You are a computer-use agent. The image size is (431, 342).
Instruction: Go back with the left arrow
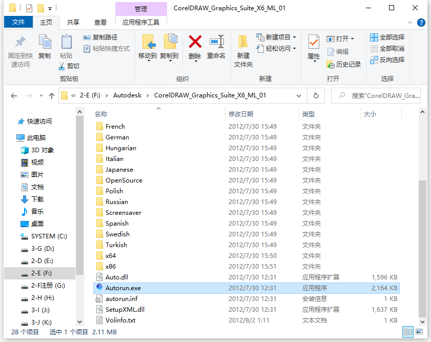pyautogui.click(x=14, y=96)
